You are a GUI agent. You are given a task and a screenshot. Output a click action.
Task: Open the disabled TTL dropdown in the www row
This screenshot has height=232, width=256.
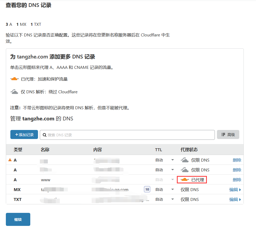click(173, 180)
